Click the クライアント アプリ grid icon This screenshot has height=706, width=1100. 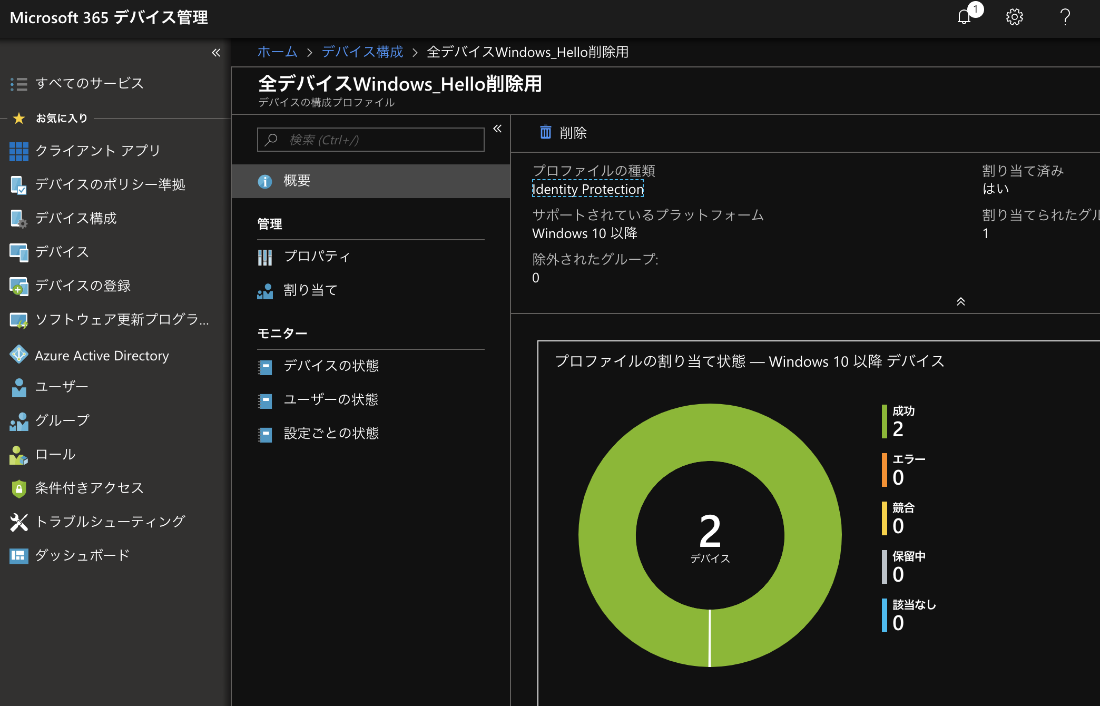pyautogui.click(x=19, y=151)
